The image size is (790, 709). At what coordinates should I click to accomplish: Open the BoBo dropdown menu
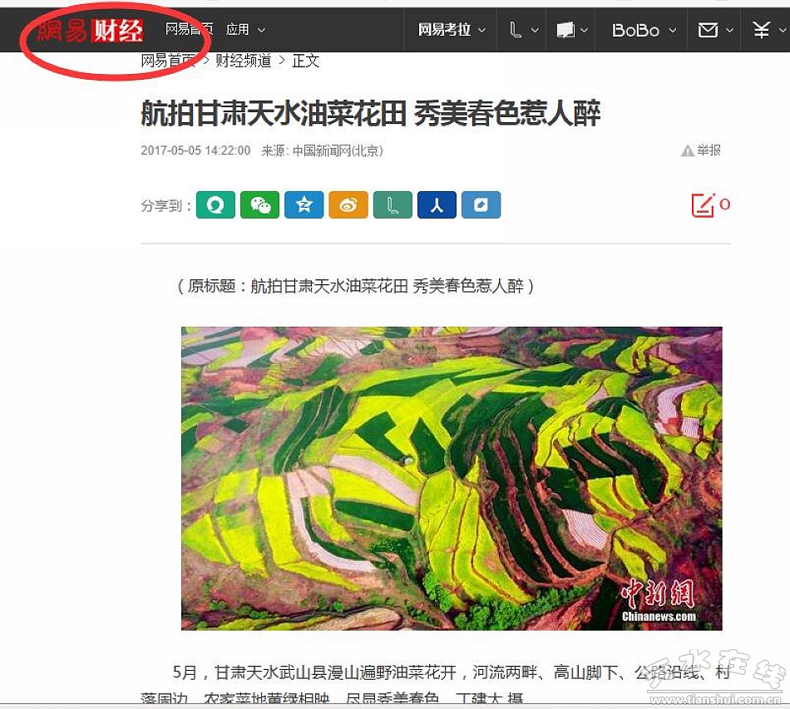[x=644, y=30]
